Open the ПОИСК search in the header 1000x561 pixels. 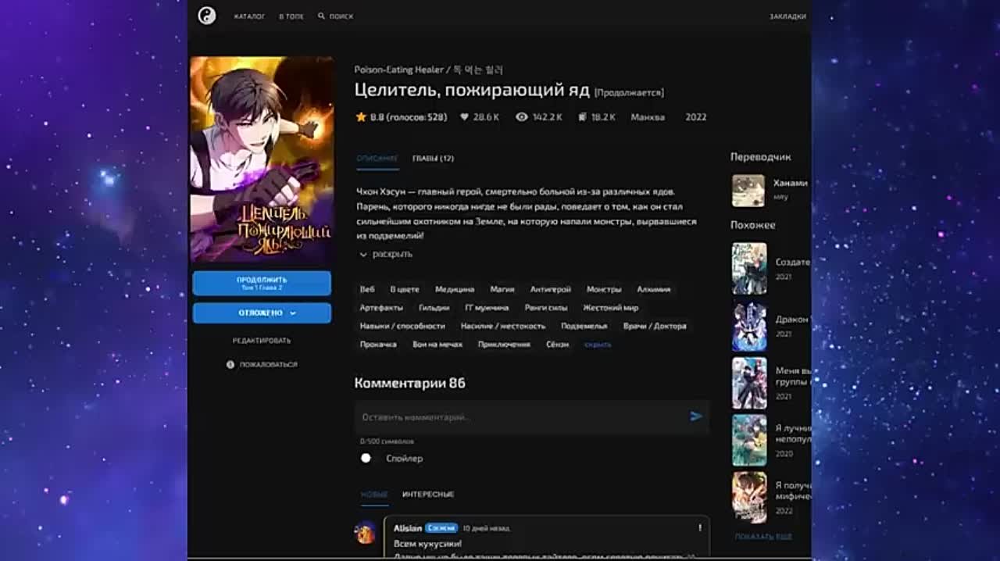(x=336, y=16)
